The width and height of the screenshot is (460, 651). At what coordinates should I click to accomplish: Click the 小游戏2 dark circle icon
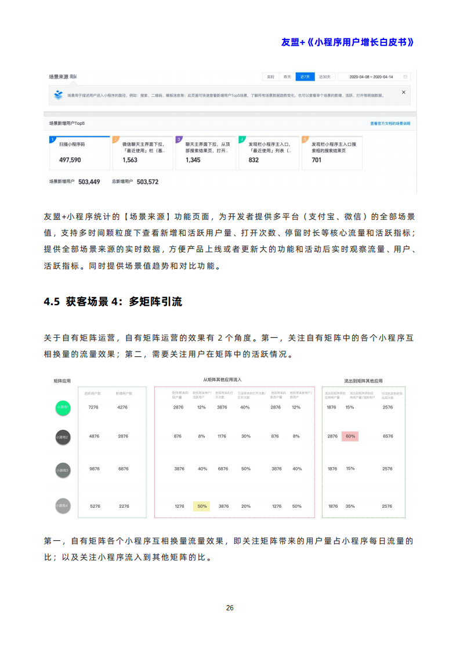tap(63, 437)
